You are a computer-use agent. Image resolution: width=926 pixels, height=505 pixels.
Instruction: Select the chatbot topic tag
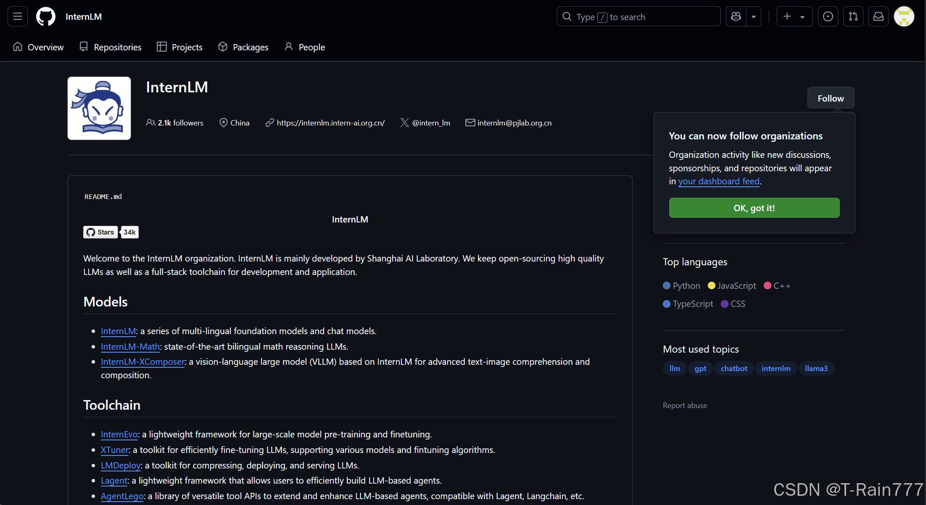(x=734, y=369)
